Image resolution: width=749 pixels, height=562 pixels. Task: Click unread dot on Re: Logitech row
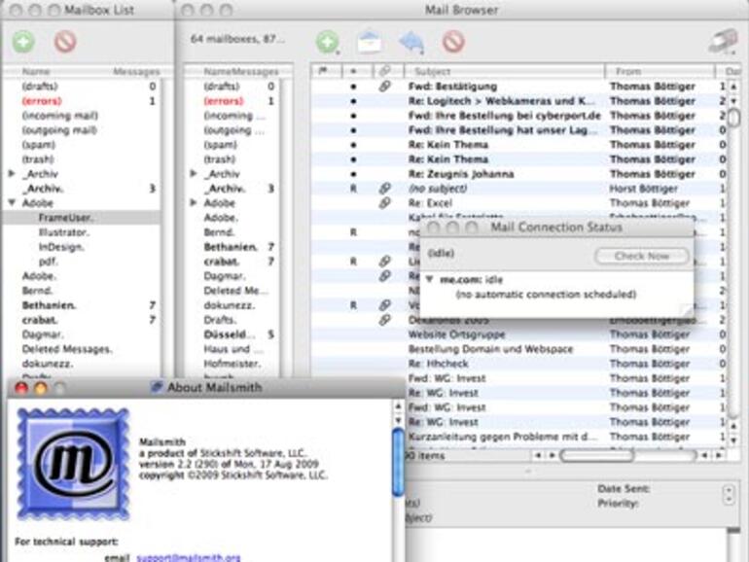click(353, 101)
